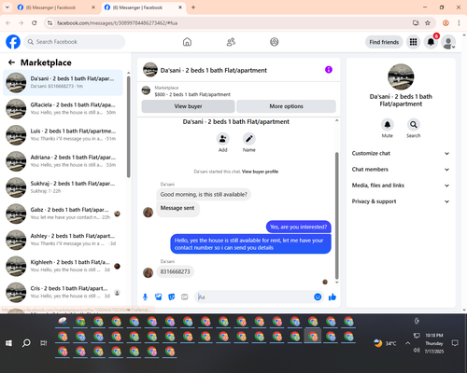
Task: Expand Media, files and links section
Action: coord(401,186)
